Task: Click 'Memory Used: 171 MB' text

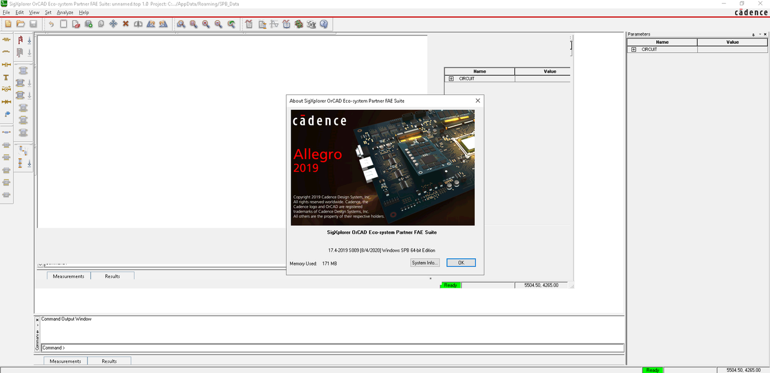Action: tap(313, 264)
